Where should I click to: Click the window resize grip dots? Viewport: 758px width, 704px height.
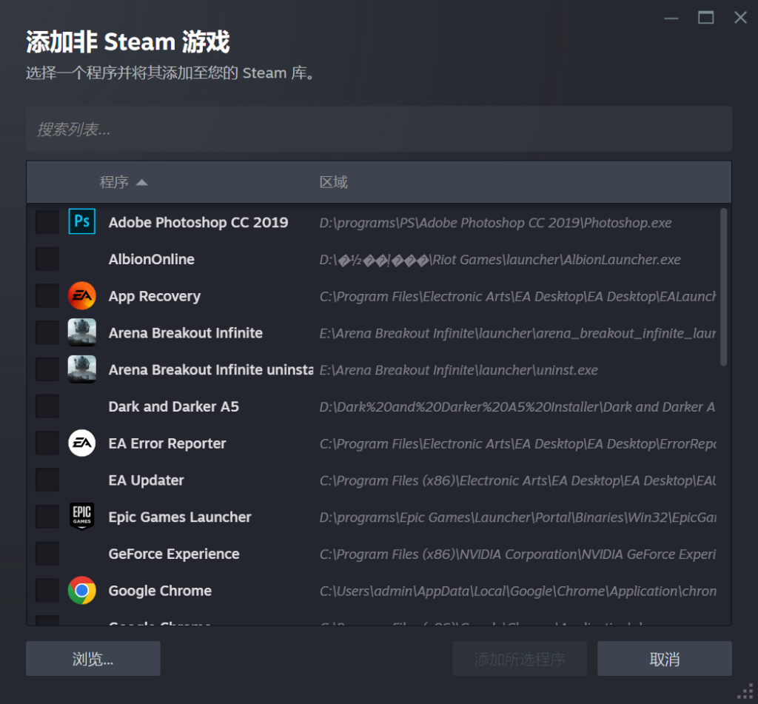[x=746, y=692]
